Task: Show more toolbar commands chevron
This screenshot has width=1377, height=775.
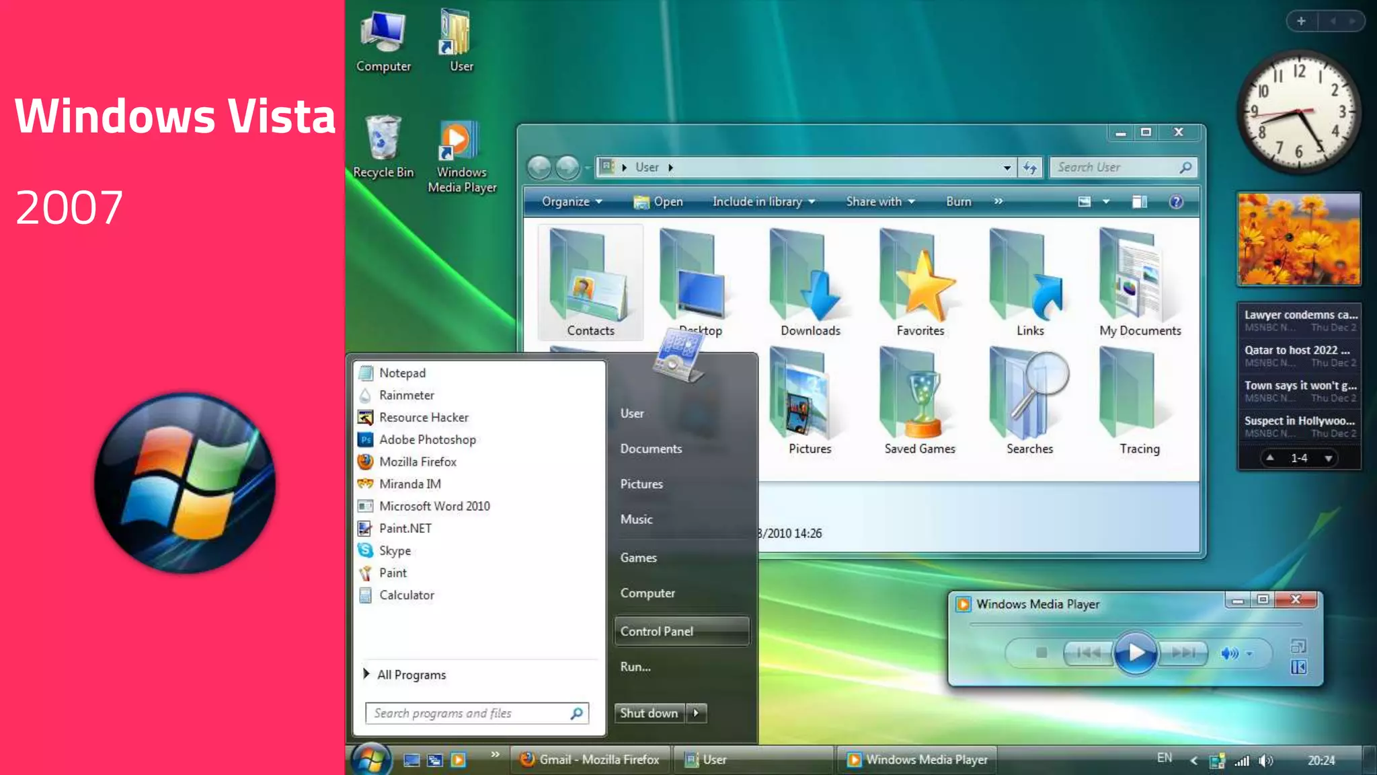Action: click(x=998, y=201)
